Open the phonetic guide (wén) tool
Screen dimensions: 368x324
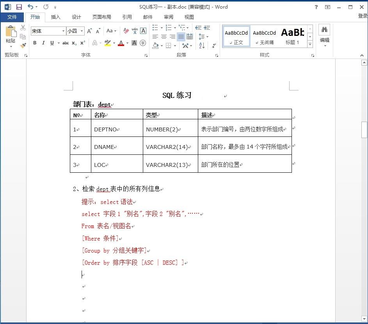point(135,31)
